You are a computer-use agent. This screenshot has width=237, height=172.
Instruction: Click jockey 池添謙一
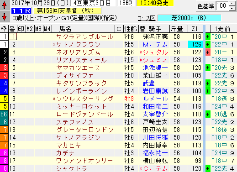coord(155,68)
